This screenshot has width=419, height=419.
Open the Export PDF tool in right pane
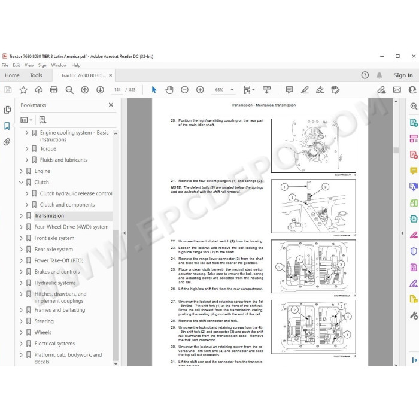pos(414,123)
